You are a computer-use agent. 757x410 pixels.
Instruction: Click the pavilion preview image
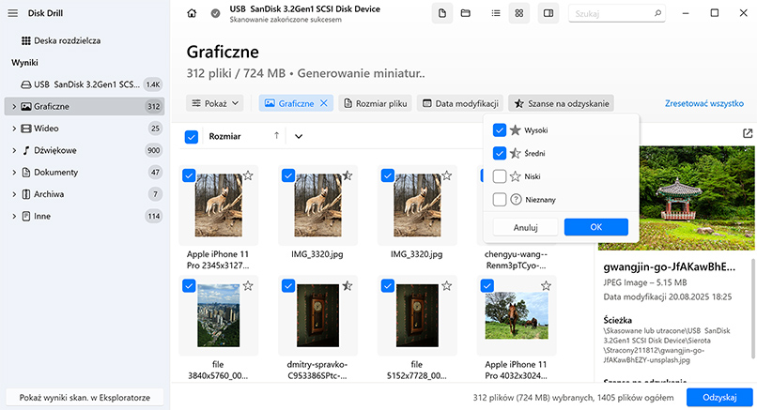(676, 198)
